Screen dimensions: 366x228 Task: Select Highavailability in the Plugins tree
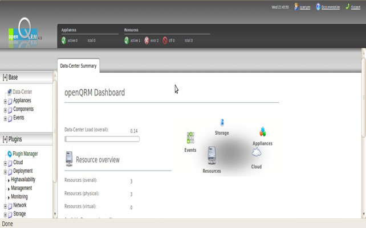coord(23,179)
